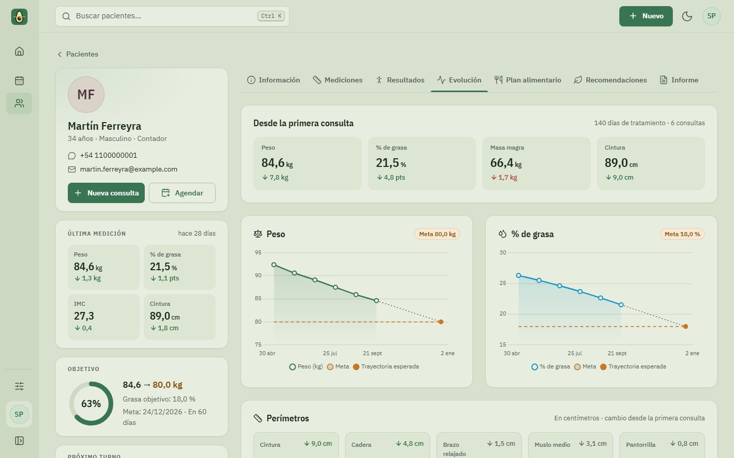Toggle Trayectoria esperada in Peso chart
The image size is (734, 458).
[386, 366]
